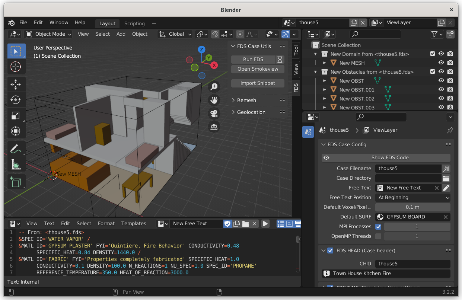
Task: Click the Case Filename path icon
Action: tap(446, 168)
